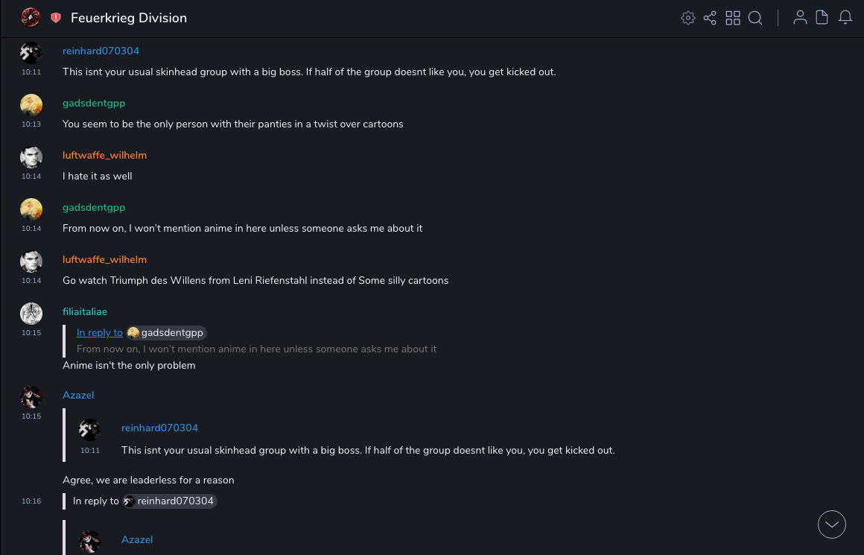Open the grid view icon
Screen dimensions: 864x555
click(x=733, y=18)
